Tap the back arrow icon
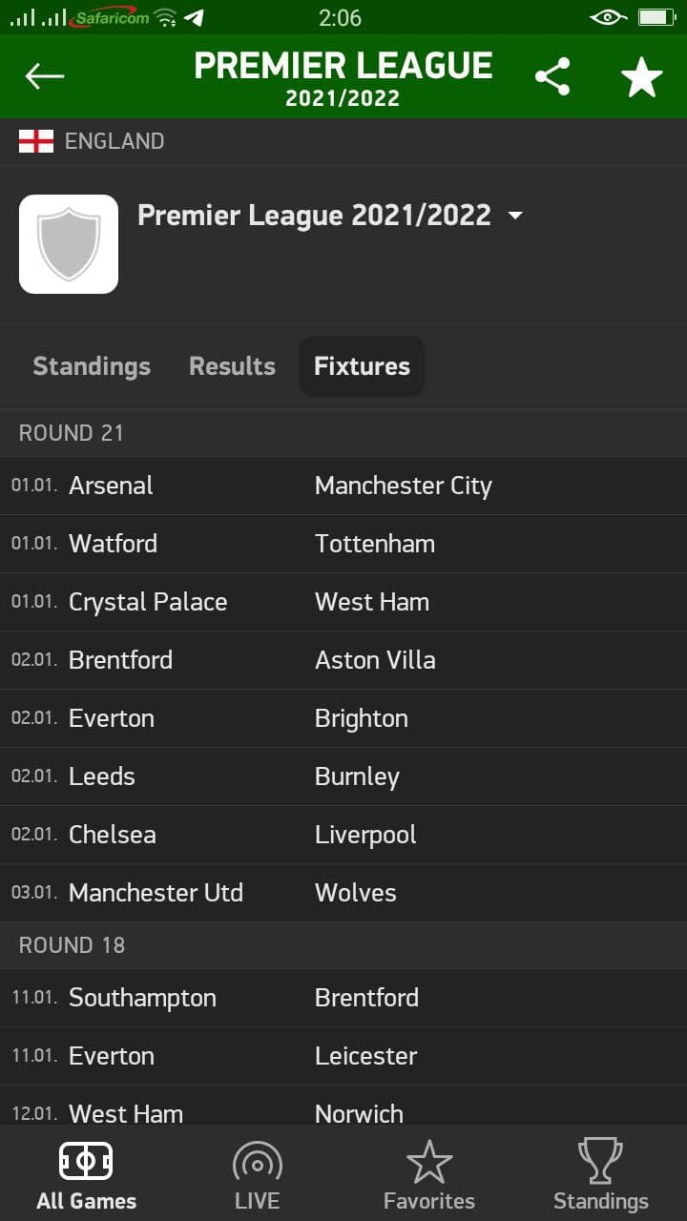 44,76
